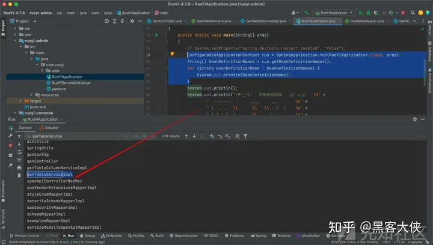This screenshot has height=245, width=433.
Task: Open Project panel options gear
Action: point(132,21)
